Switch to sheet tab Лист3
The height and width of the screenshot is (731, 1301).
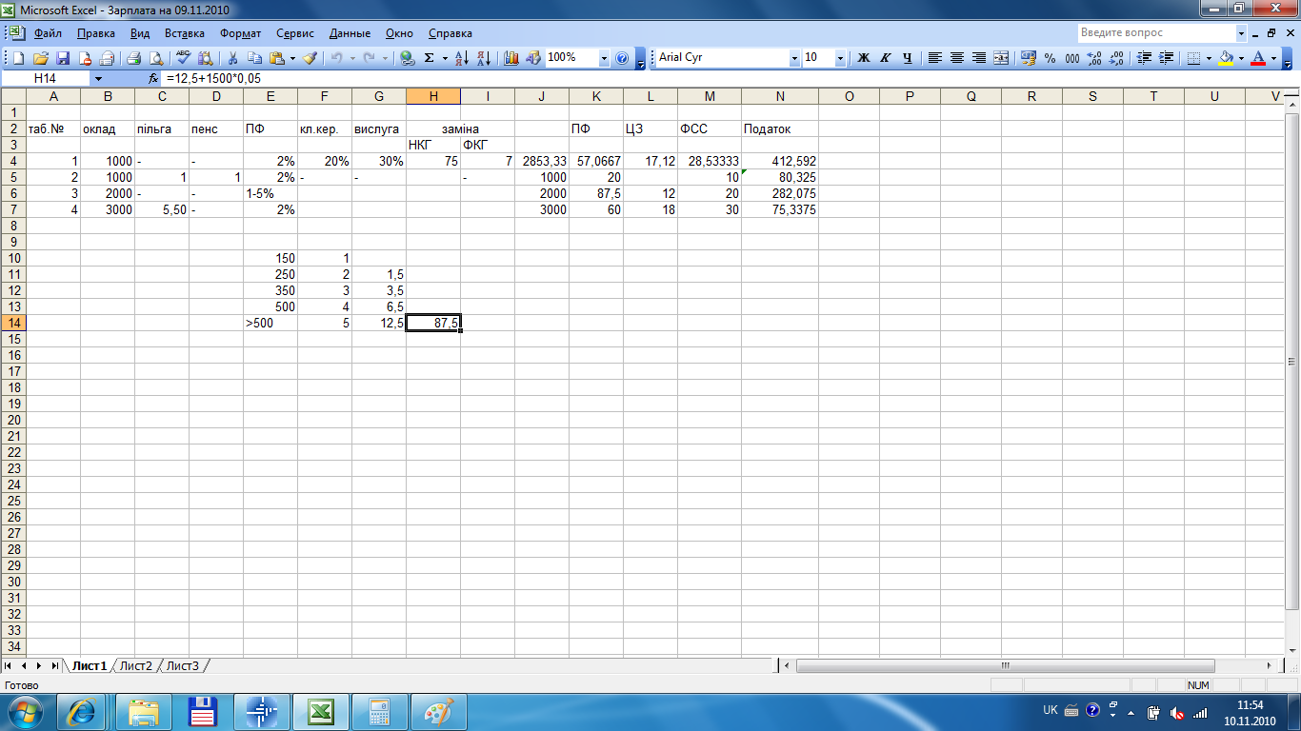pos(183,665)
